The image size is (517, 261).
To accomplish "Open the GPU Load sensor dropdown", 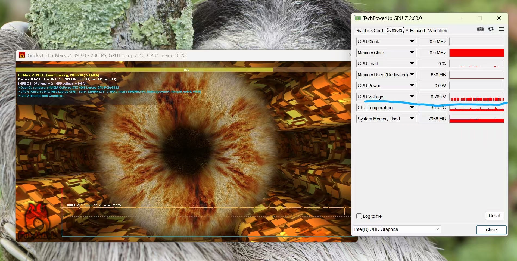I will click(x=412, y=63).
